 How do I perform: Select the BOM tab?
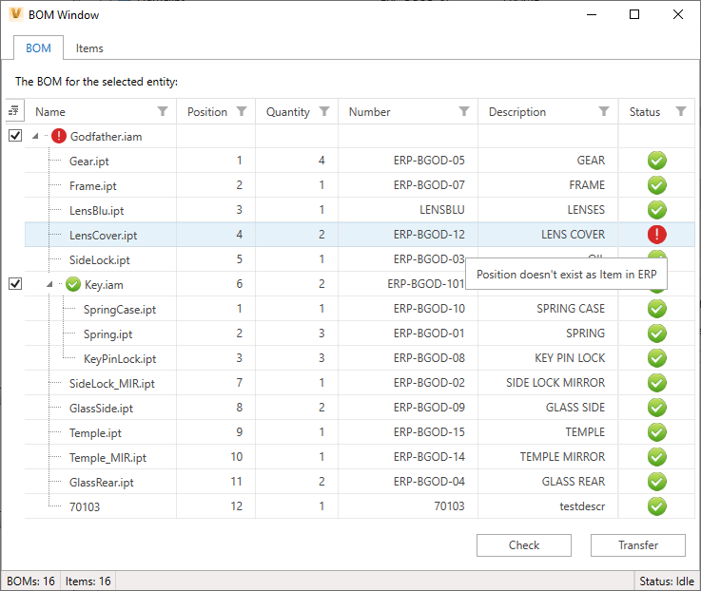[38, 48]
